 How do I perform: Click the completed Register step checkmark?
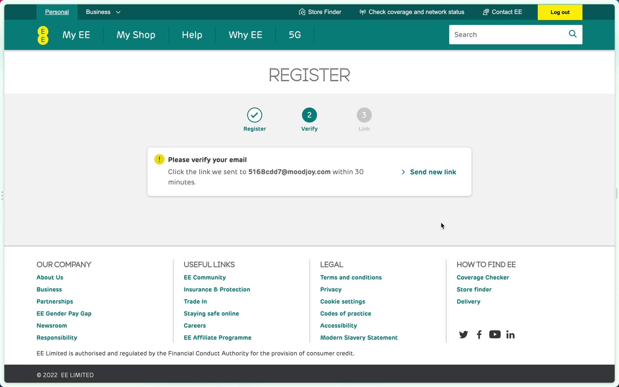tap(255, 115)
